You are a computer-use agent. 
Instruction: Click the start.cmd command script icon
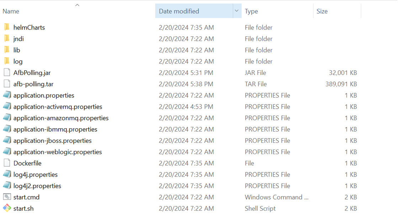coord(6,197)
